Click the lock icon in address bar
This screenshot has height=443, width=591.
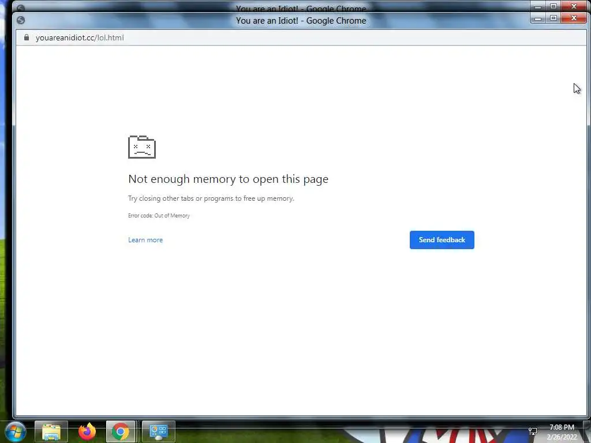(x=27, y=37)
